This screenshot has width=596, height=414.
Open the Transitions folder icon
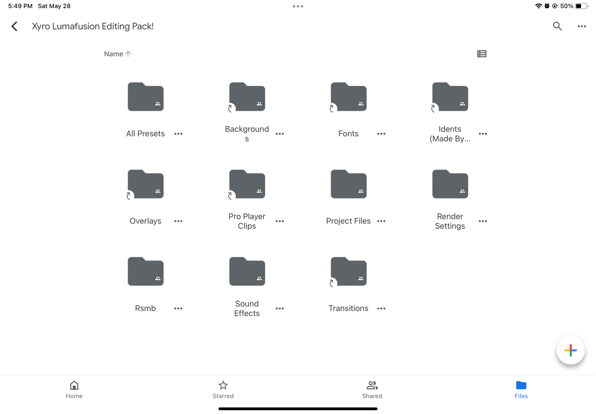(348, 271)
